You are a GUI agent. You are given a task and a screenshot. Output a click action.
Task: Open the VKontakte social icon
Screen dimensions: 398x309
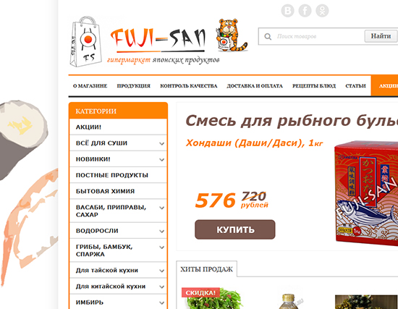[x=287, y=11]
